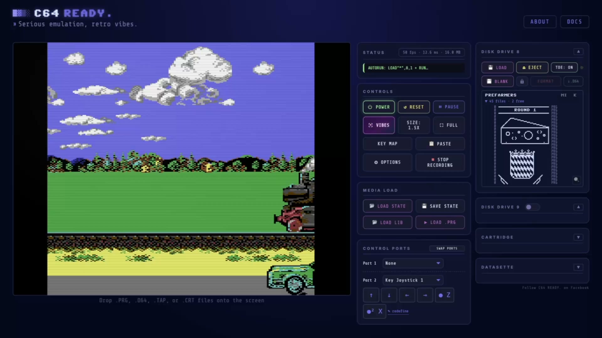Image resolution: width=602 pixels, height=338 pixels.
Task: Click the AUTORUN status message line
Action: click(414, 68)
